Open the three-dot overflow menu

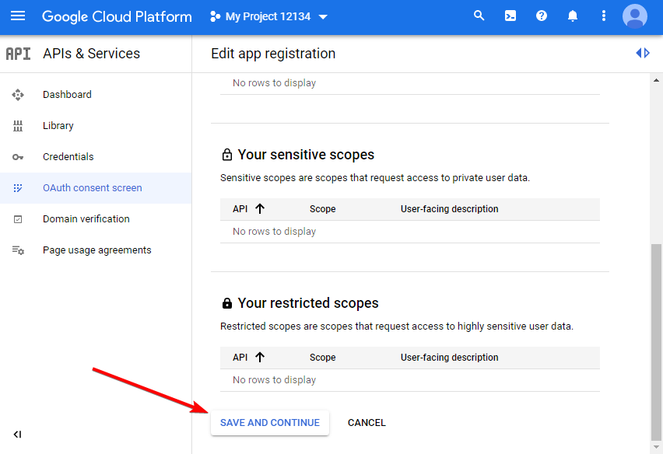coord(604,16)
